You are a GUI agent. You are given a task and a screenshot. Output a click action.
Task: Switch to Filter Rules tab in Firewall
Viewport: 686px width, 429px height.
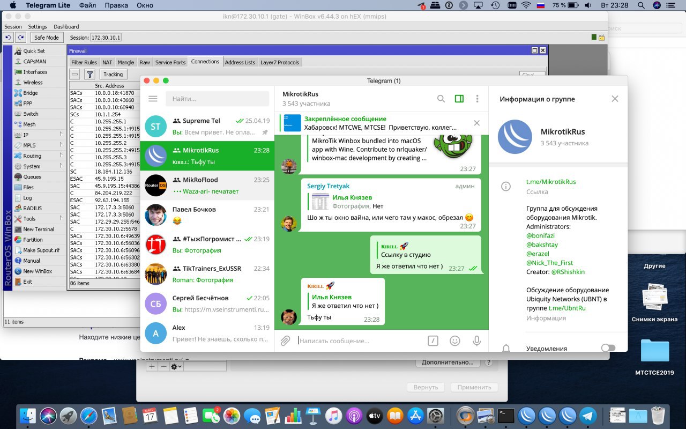(84, 62)
